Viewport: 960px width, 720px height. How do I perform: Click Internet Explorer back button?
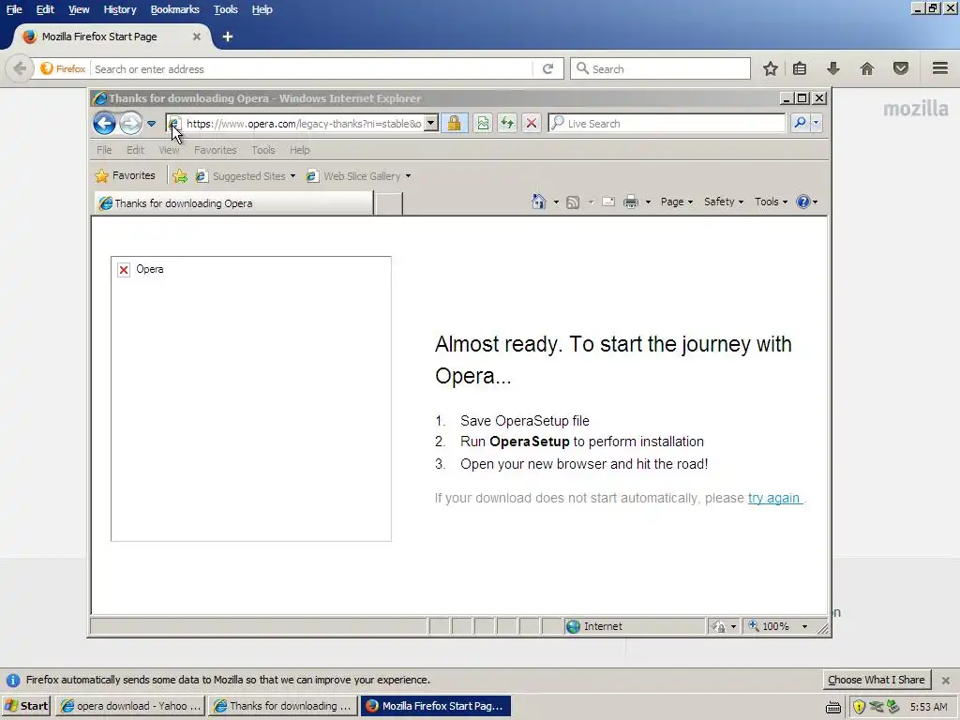pyautogui.click(x=105, y=123)
